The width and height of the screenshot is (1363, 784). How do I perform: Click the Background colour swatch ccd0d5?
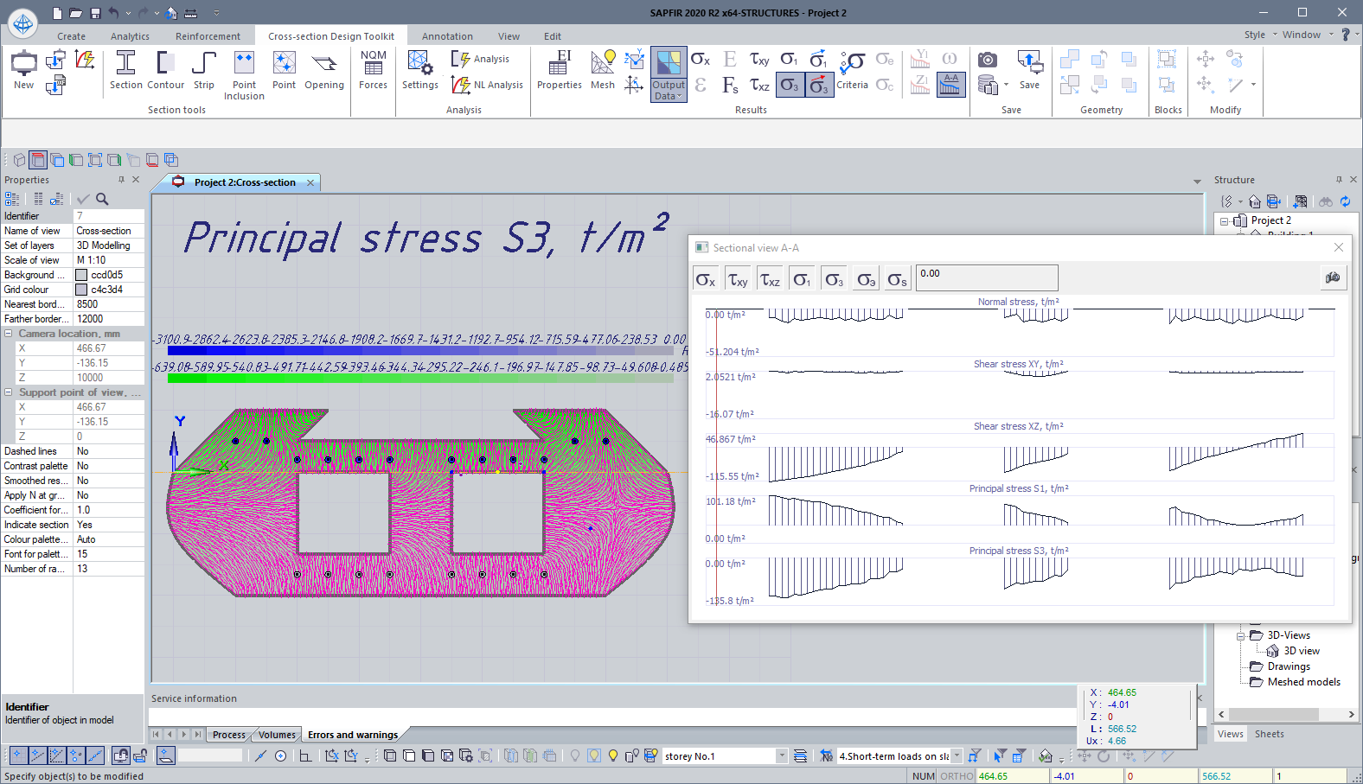(x=81, y=275)
